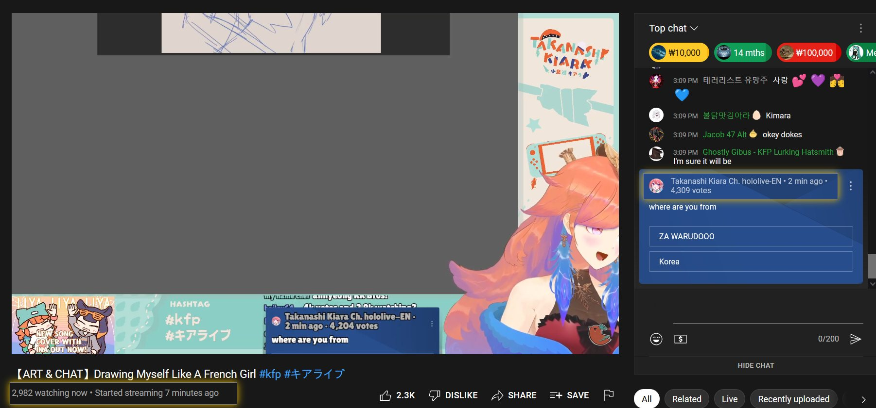876x408 pixels.
Task: Expand the Top chat dropdown
Action: pyautogui.click(x=673, y=28)
